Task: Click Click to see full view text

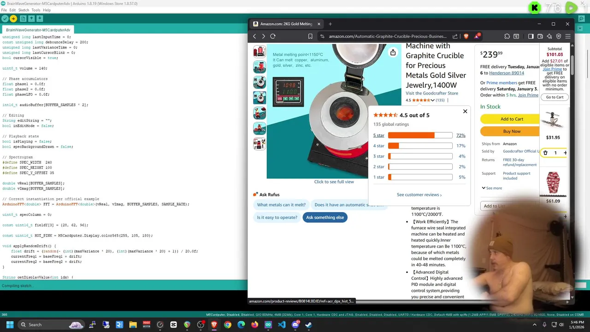Action: tap(334, 182)
